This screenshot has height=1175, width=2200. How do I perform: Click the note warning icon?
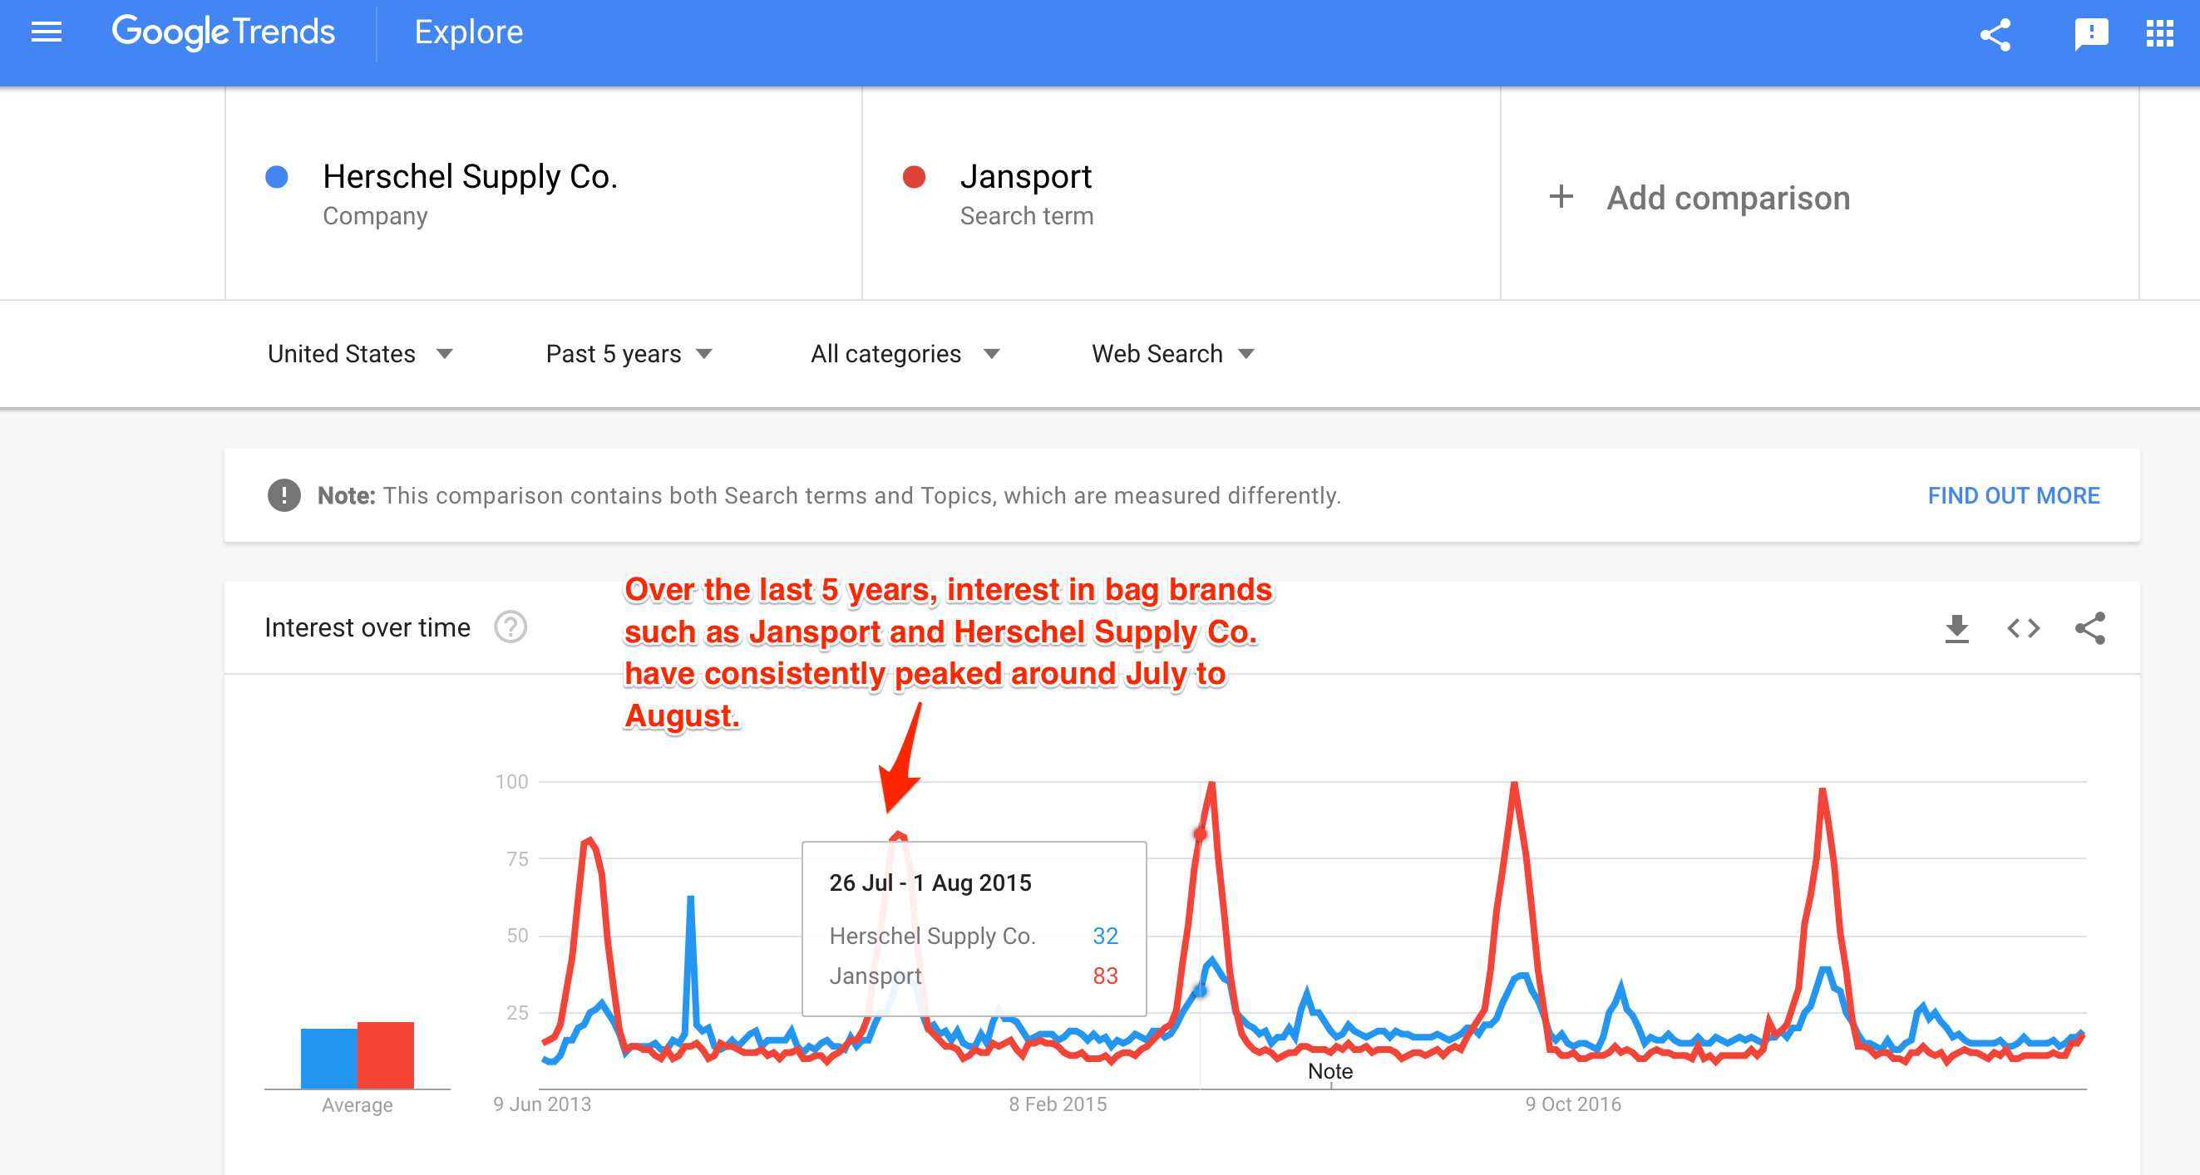tap(284, 496)
